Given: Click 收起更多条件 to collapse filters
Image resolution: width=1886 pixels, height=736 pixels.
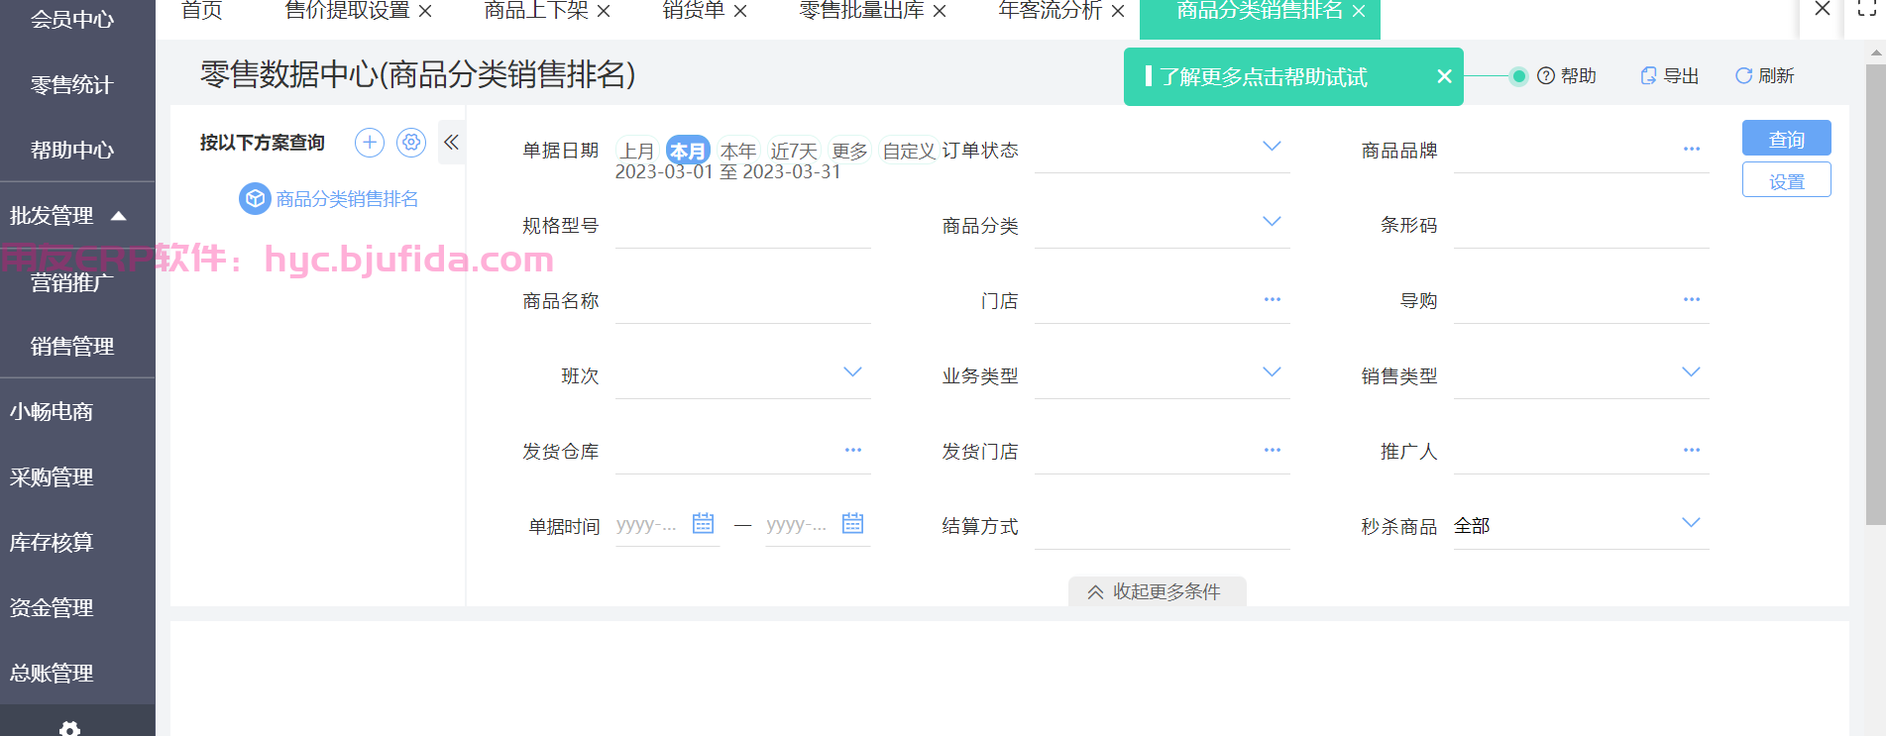Looking at the screenshot, I should (x=1157, y=591).
